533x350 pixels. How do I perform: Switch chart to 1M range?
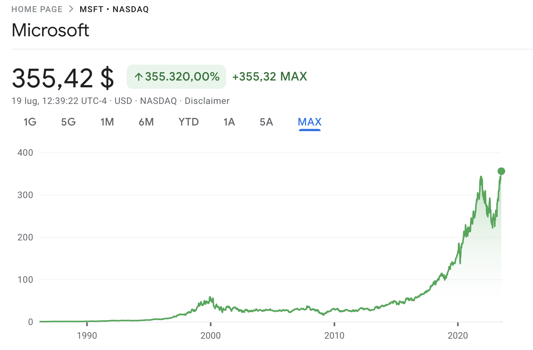107,122
